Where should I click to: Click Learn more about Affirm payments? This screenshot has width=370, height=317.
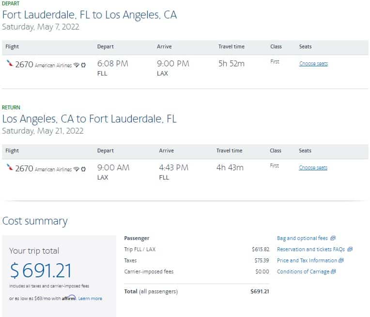(x=90, y=299)
